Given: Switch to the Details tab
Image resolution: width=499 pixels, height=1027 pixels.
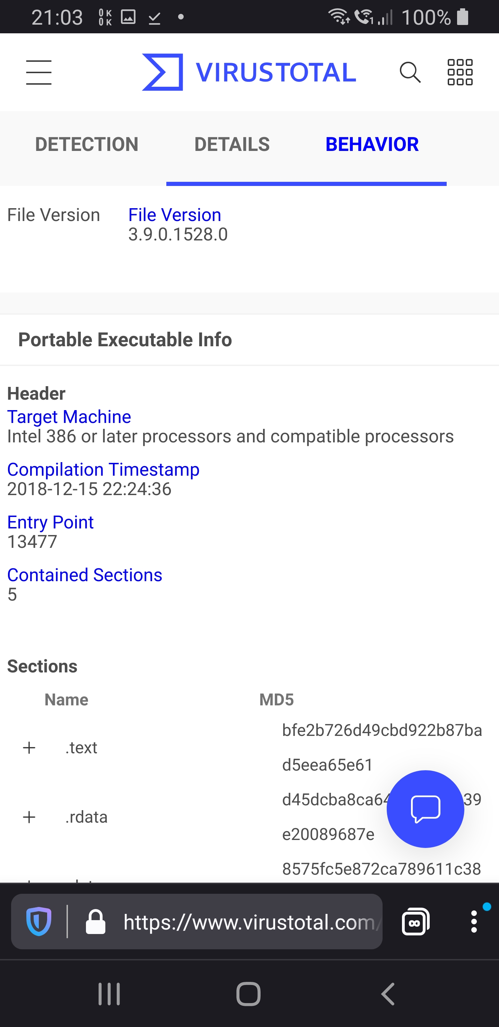Looking at the screenshot, I should point(232,144).
